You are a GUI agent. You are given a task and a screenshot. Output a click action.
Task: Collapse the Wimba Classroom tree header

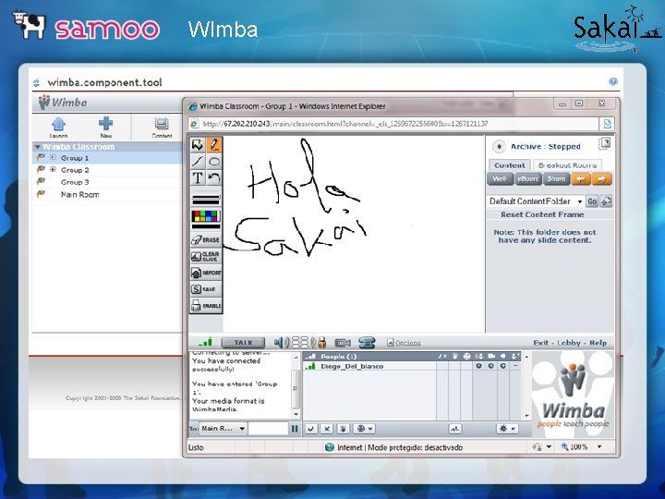click(37, 147)
